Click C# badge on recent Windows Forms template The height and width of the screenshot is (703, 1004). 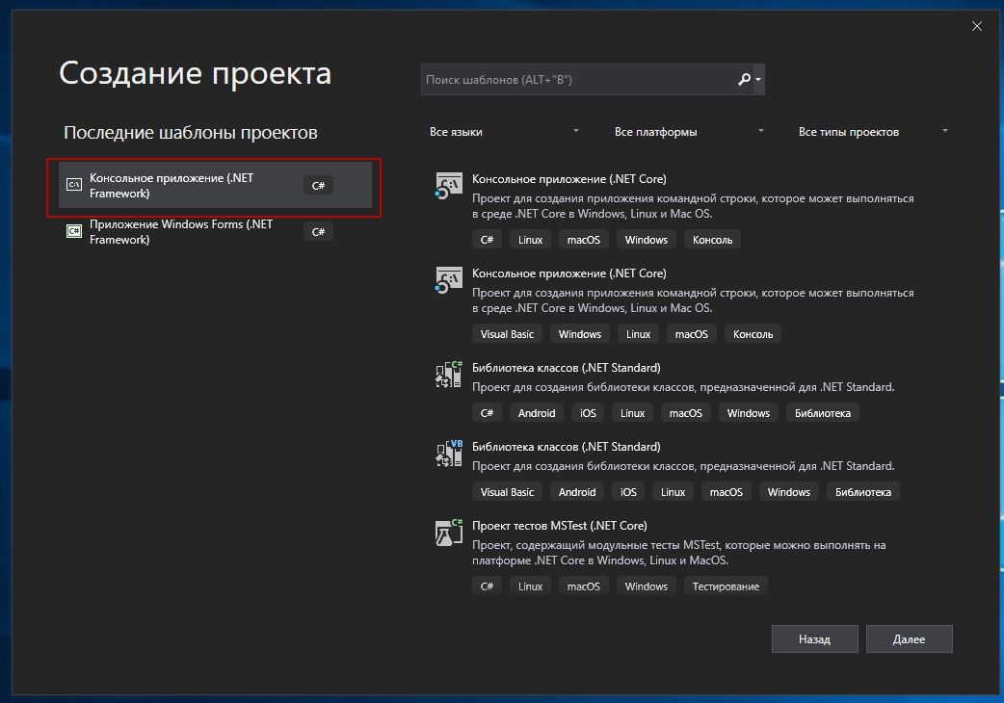[318, 231]
